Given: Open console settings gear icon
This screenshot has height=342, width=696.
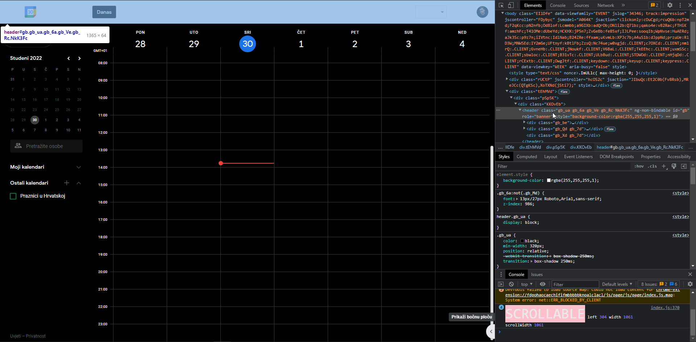Looking at the screenshot, I should pos(690,284).
